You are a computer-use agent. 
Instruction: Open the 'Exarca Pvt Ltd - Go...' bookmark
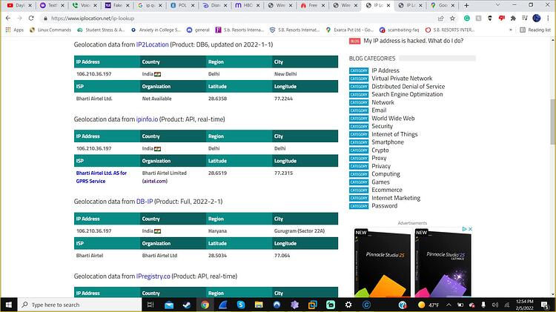(x=349, y=30)
